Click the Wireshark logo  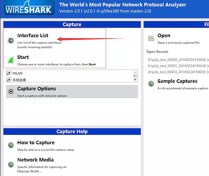(29, 8)
